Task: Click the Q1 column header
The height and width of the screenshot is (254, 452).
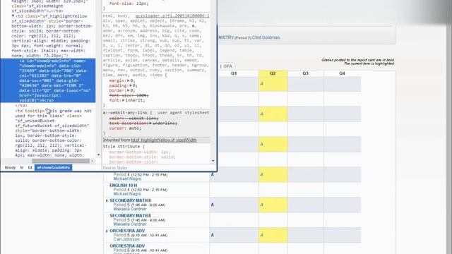Action: point(234,73)
